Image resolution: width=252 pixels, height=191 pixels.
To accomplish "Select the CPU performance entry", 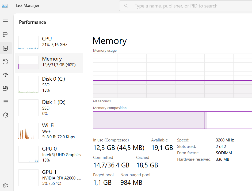I will (x=49, y=42).
